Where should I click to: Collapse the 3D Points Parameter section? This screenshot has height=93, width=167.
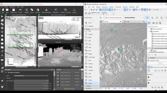[x=6, y=73]
